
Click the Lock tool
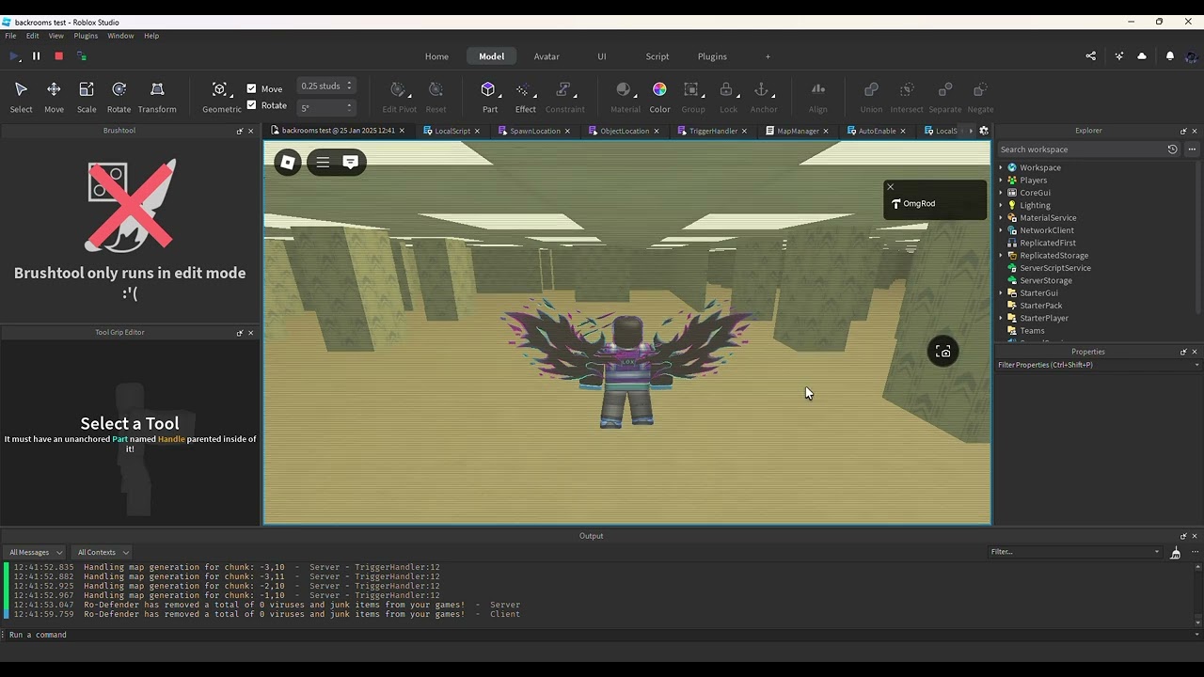[x=728, y=97]
